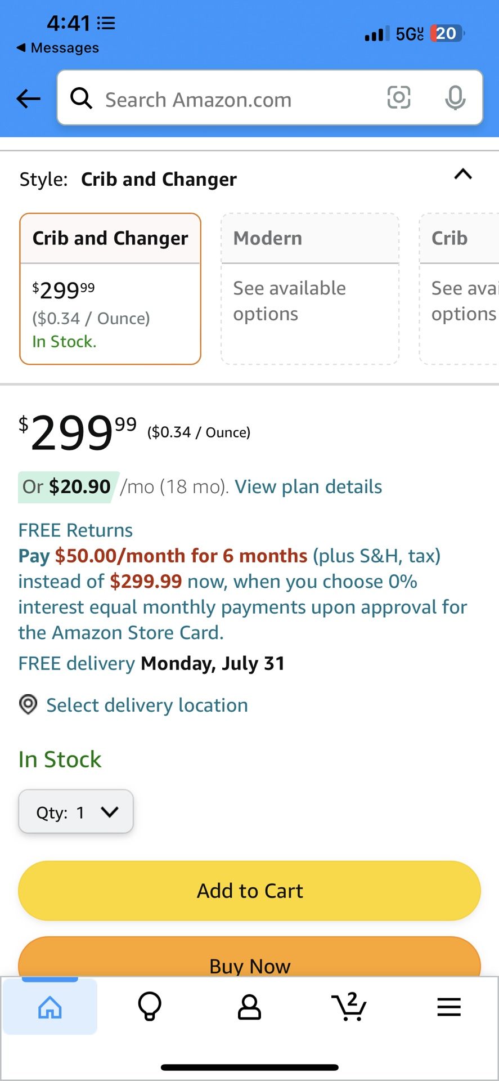Open the FREE Returns link
Screen dimensions: 499x1081
pos(75,530)
